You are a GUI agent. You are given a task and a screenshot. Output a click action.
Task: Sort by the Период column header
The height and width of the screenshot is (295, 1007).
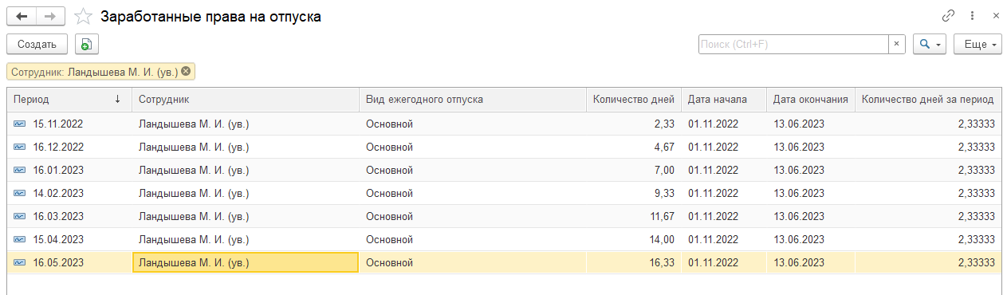tap(69, 100)
